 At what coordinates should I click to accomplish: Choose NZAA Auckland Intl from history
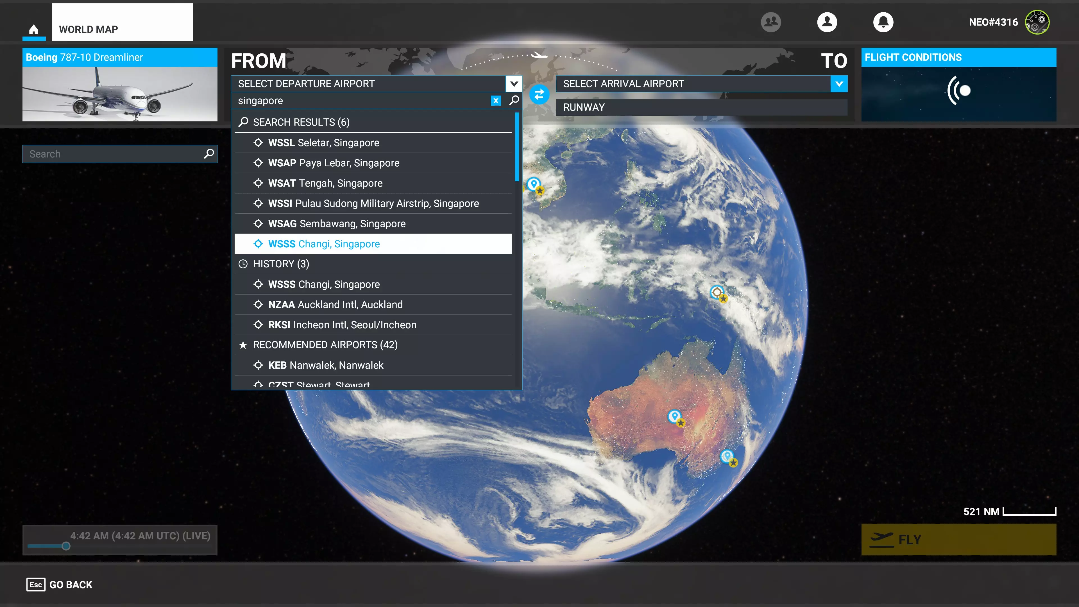pos(335,305)
